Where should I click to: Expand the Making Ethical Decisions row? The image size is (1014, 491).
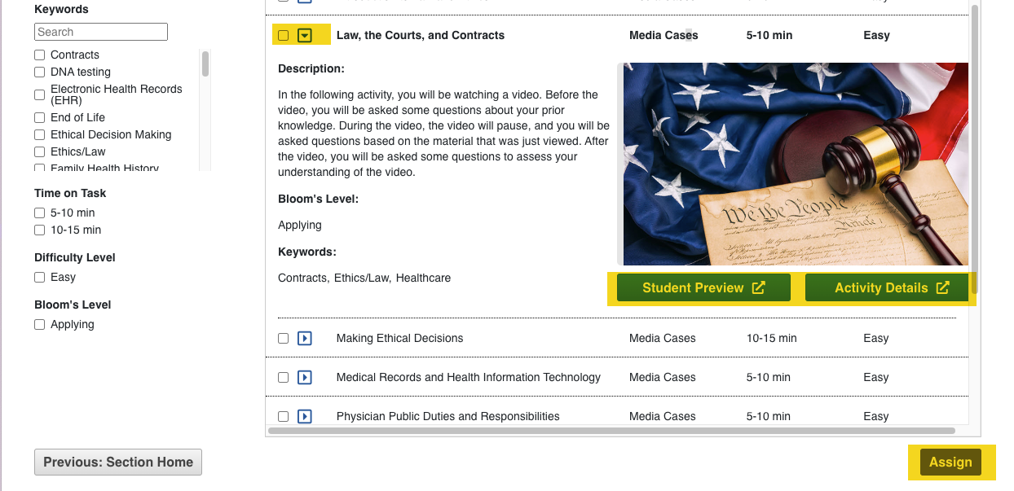tap(305, 338)
